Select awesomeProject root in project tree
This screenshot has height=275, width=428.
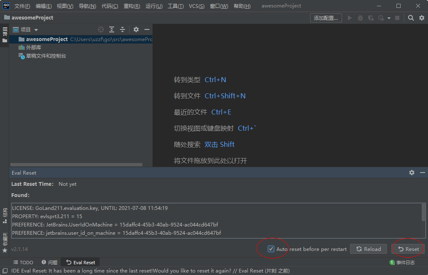(46, 39)
